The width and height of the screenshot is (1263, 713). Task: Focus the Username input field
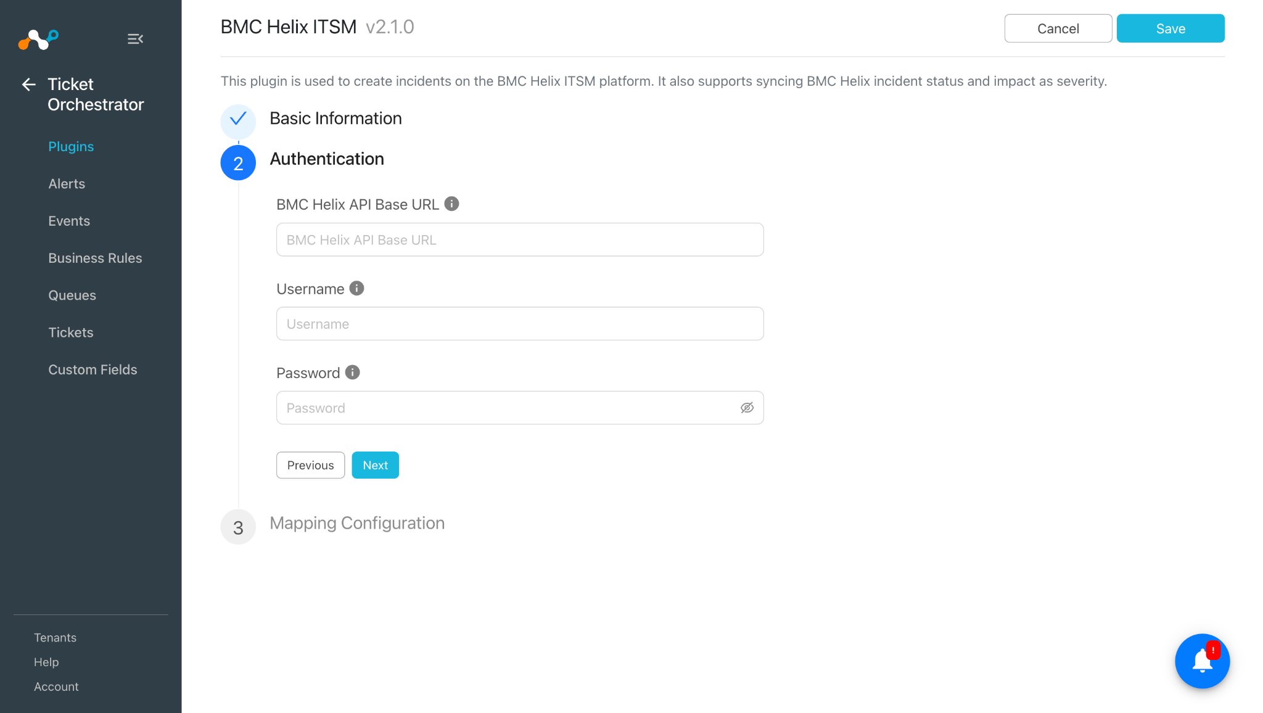tap(520, 323)
